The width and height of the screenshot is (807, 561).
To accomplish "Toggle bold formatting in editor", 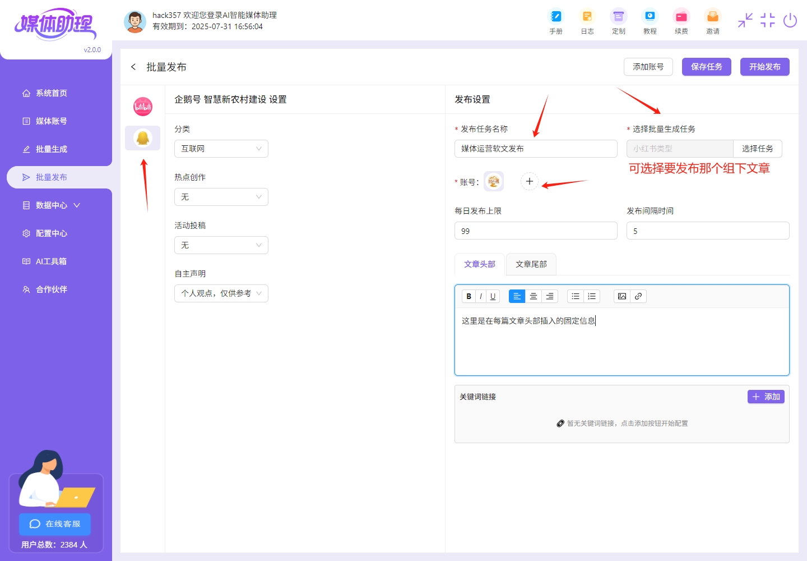I will click(469, 296).
